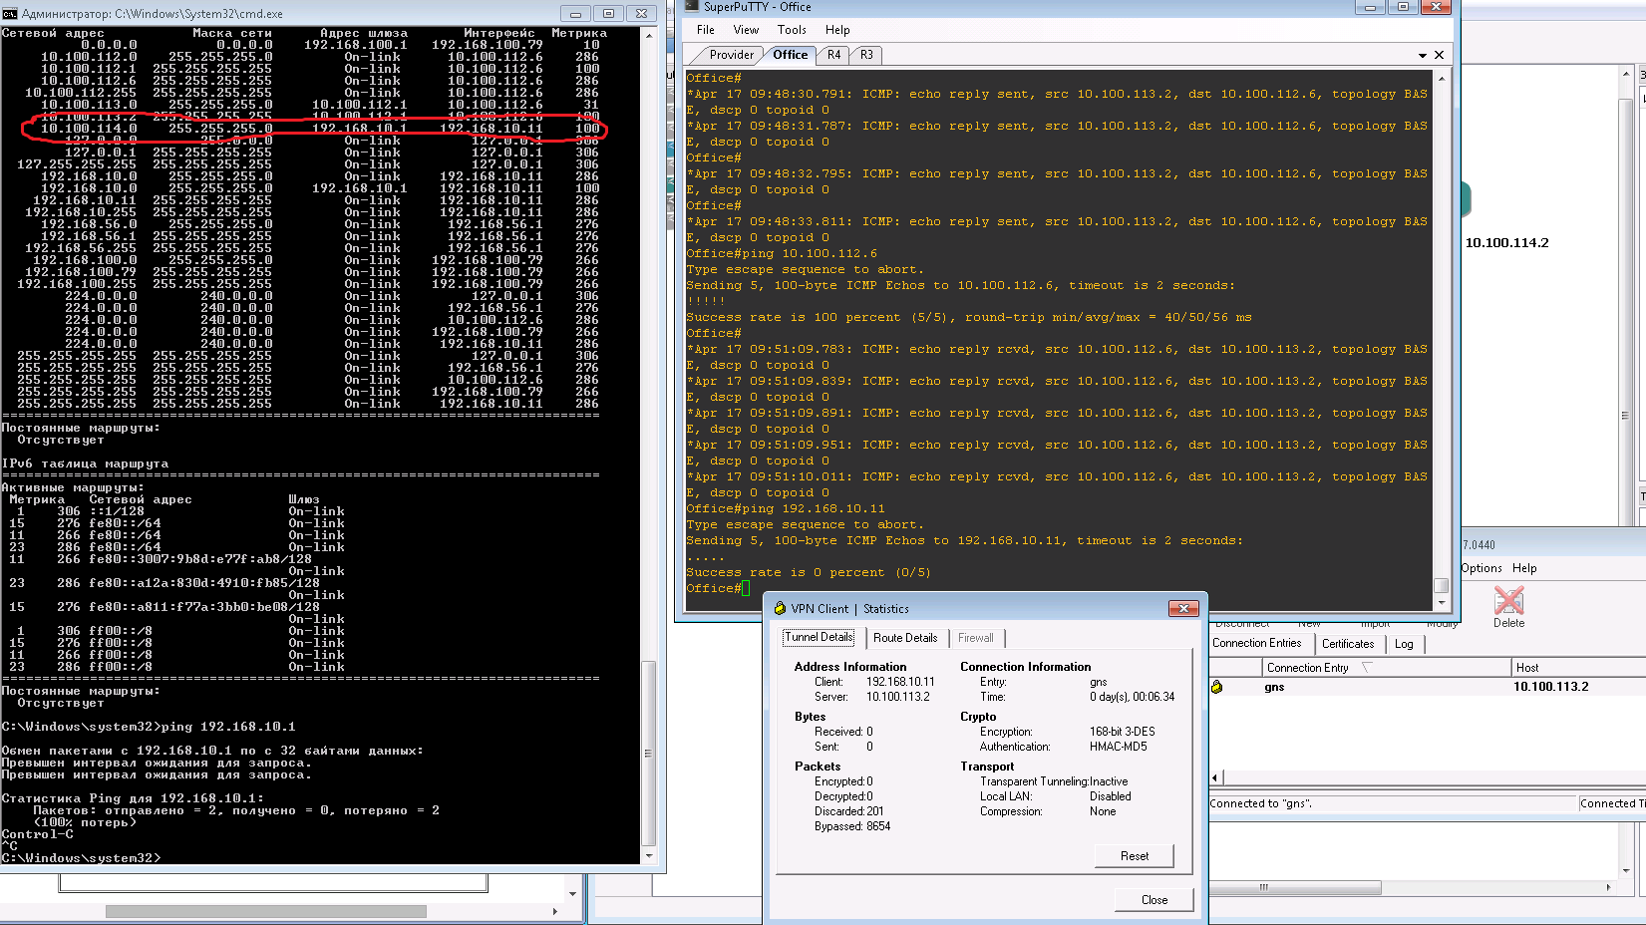Click the SuperPuTTY terminal scrollbar thumb

(x=1441, y=585)
